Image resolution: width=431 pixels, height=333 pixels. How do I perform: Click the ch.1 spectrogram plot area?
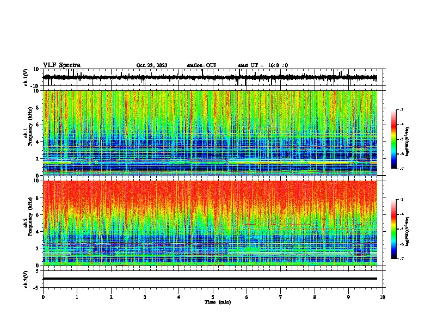pyautogui.click(x=210, y=133)
